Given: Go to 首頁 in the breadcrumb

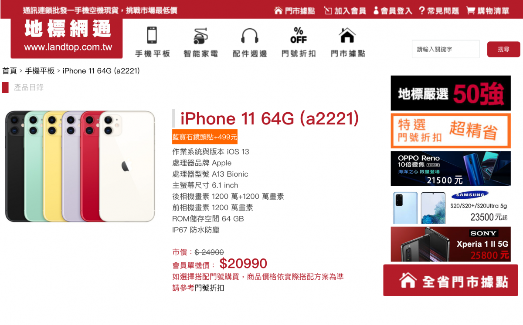Looking at the screenshot, I should point(10,70).
